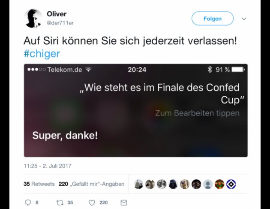
Task: Follow Oliver with the Folgen button
Action: coord(213,18)
